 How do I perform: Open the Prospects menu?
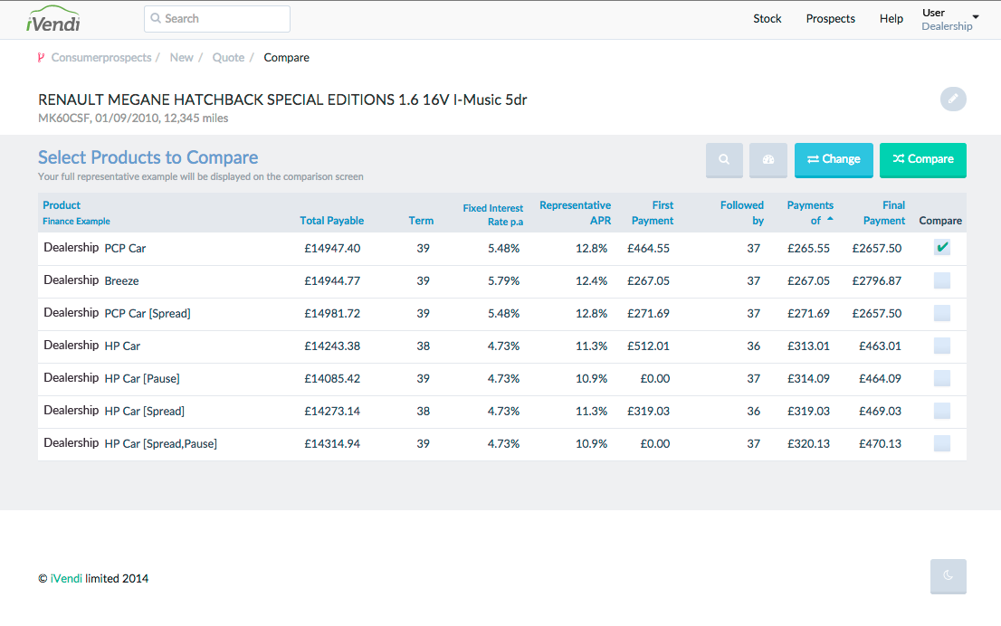[x=830, y=18]
